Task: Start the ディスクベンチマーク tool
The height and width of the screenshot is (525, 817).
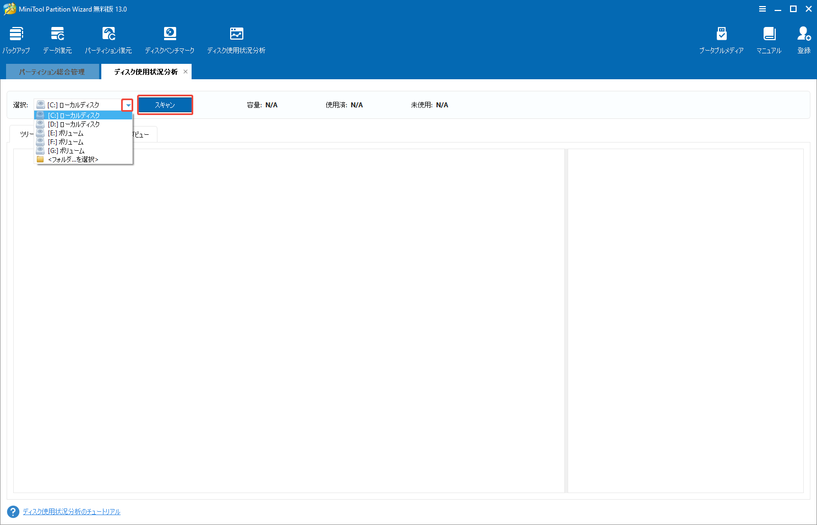Action: pyautogui.click(x=170, y=40)
